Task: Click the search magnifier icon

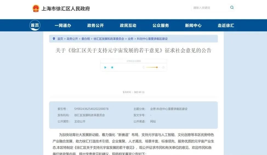Action: [232, 8]
